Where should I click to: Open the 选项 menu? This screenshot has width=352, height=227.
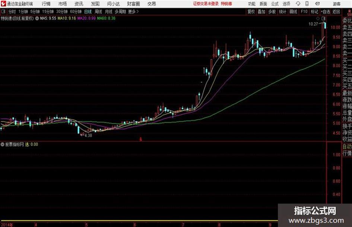286,4
